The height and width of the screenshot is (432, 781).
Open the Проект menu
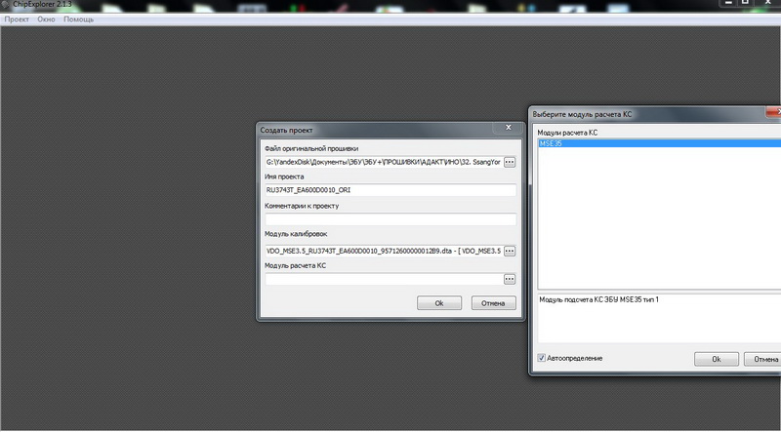point(17,20)
